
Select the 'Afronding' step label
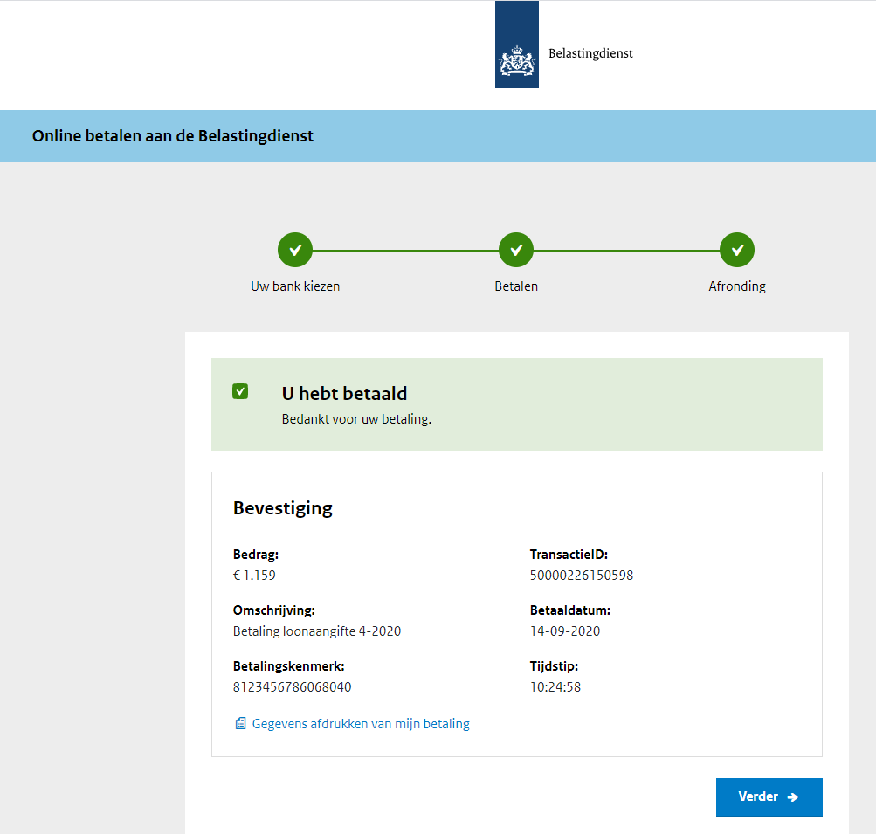pyautogui.click(x=737, y=286)
